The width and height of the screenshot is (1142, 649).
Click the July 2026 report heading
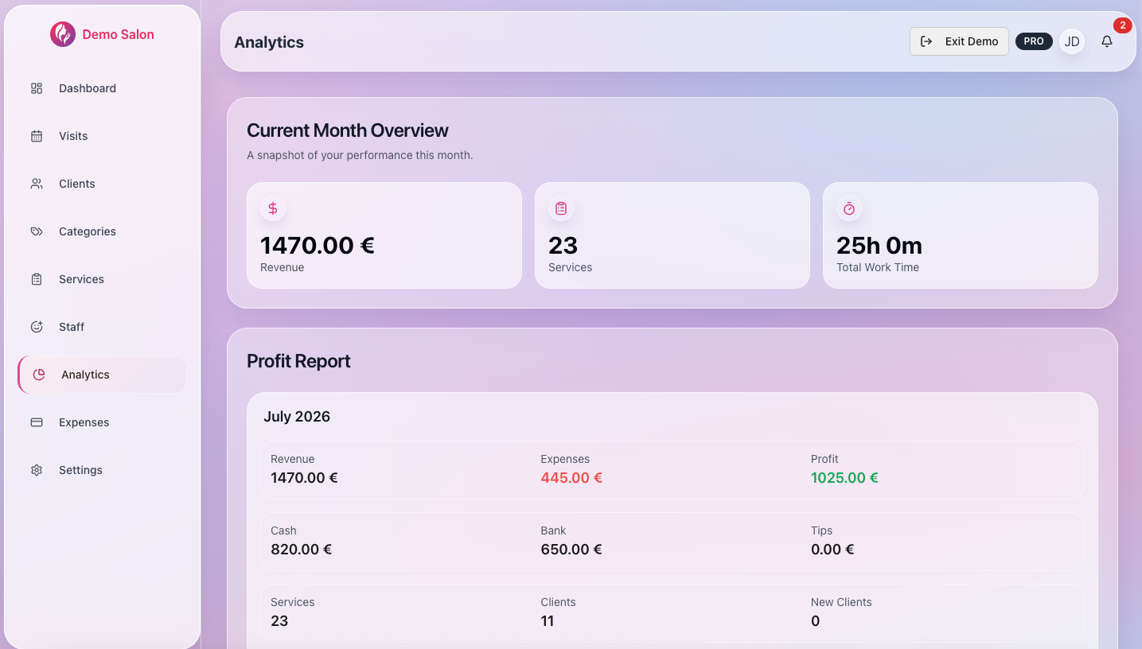coord(297,417)
